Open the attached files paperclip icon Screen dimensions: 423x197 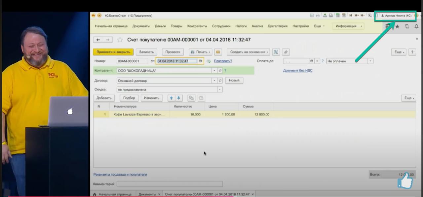coord(286,52)
